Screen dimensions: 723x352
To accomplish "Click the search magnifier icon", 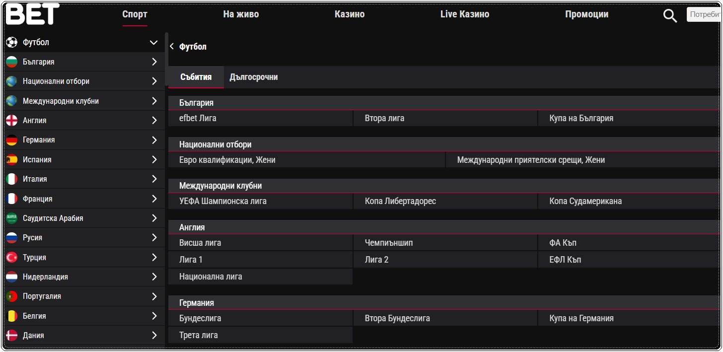I will (x=670, y=16).
